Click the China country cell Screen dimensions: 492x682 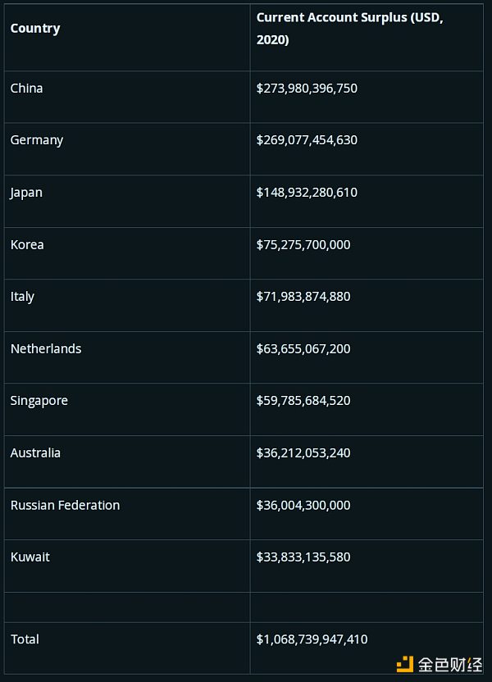[x=27, y=89]
